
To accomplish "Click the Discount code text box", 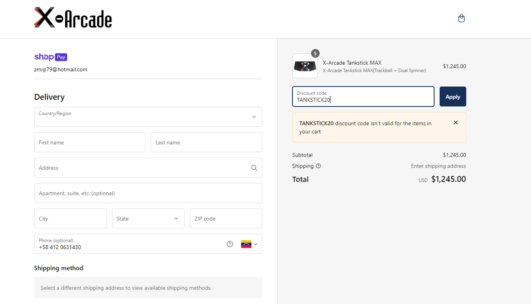I will click(363, 97).
